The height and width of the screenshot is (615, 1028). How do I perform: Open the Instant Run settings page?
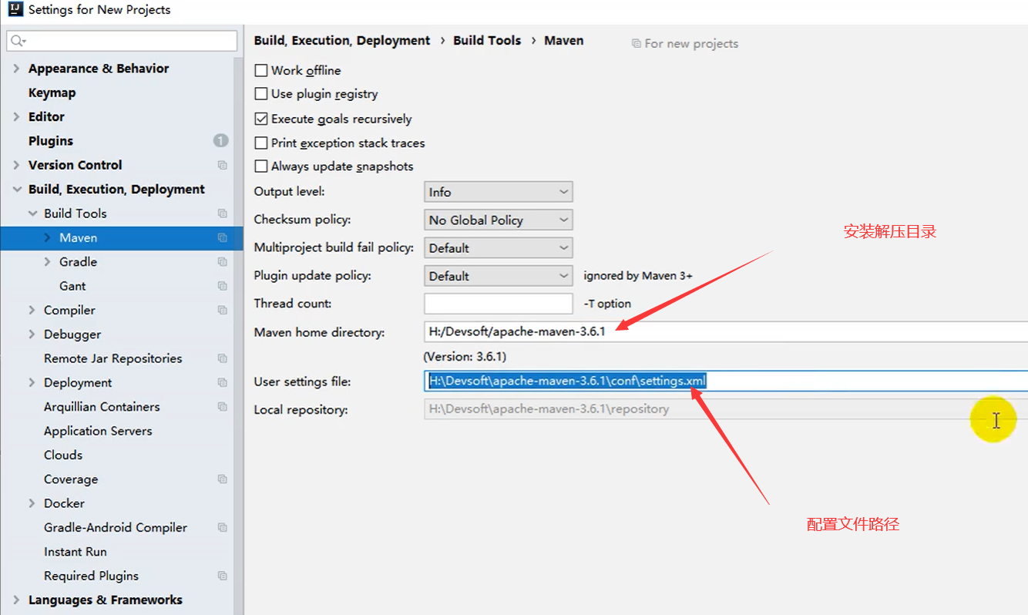click(76, 552)
